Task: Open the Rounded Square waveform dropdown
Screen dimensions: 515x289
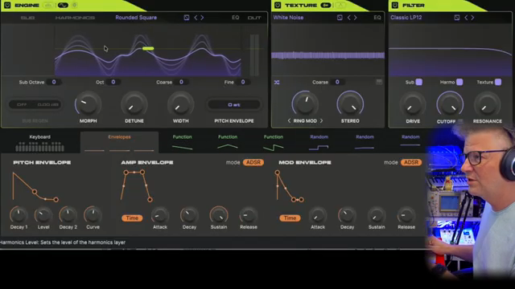Action: tap(136, 18)
